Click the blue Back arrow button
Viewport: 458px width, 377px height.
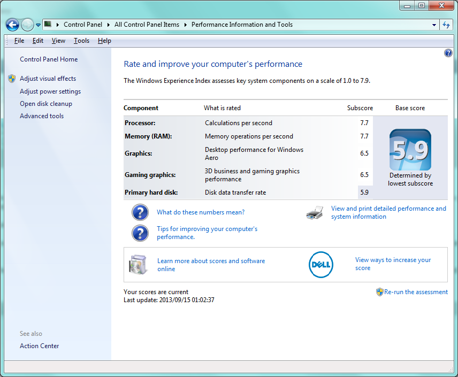[x=12, y=25]
